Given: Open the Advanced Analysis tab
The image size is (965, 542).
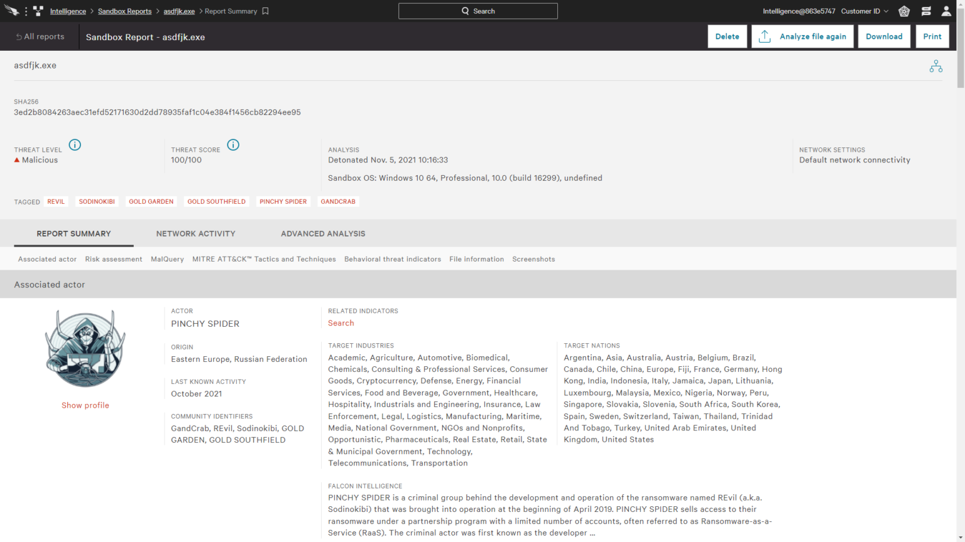Looking at the screenshot, I should coord(323,233).
